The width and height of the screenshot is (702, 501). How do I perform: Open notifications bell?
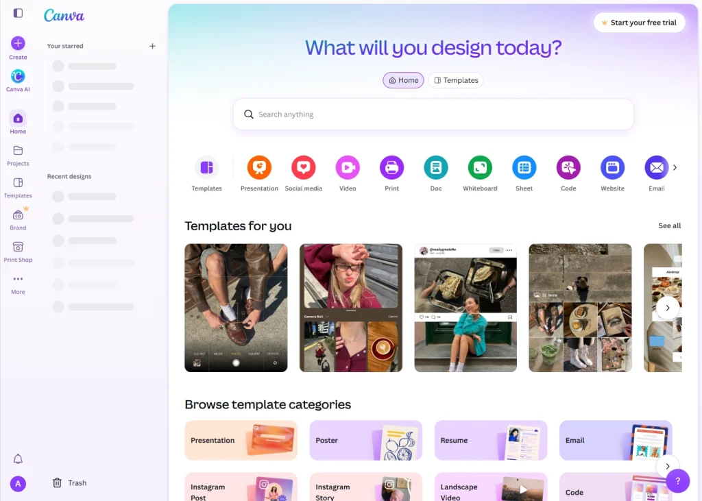[x=18, y=459]
